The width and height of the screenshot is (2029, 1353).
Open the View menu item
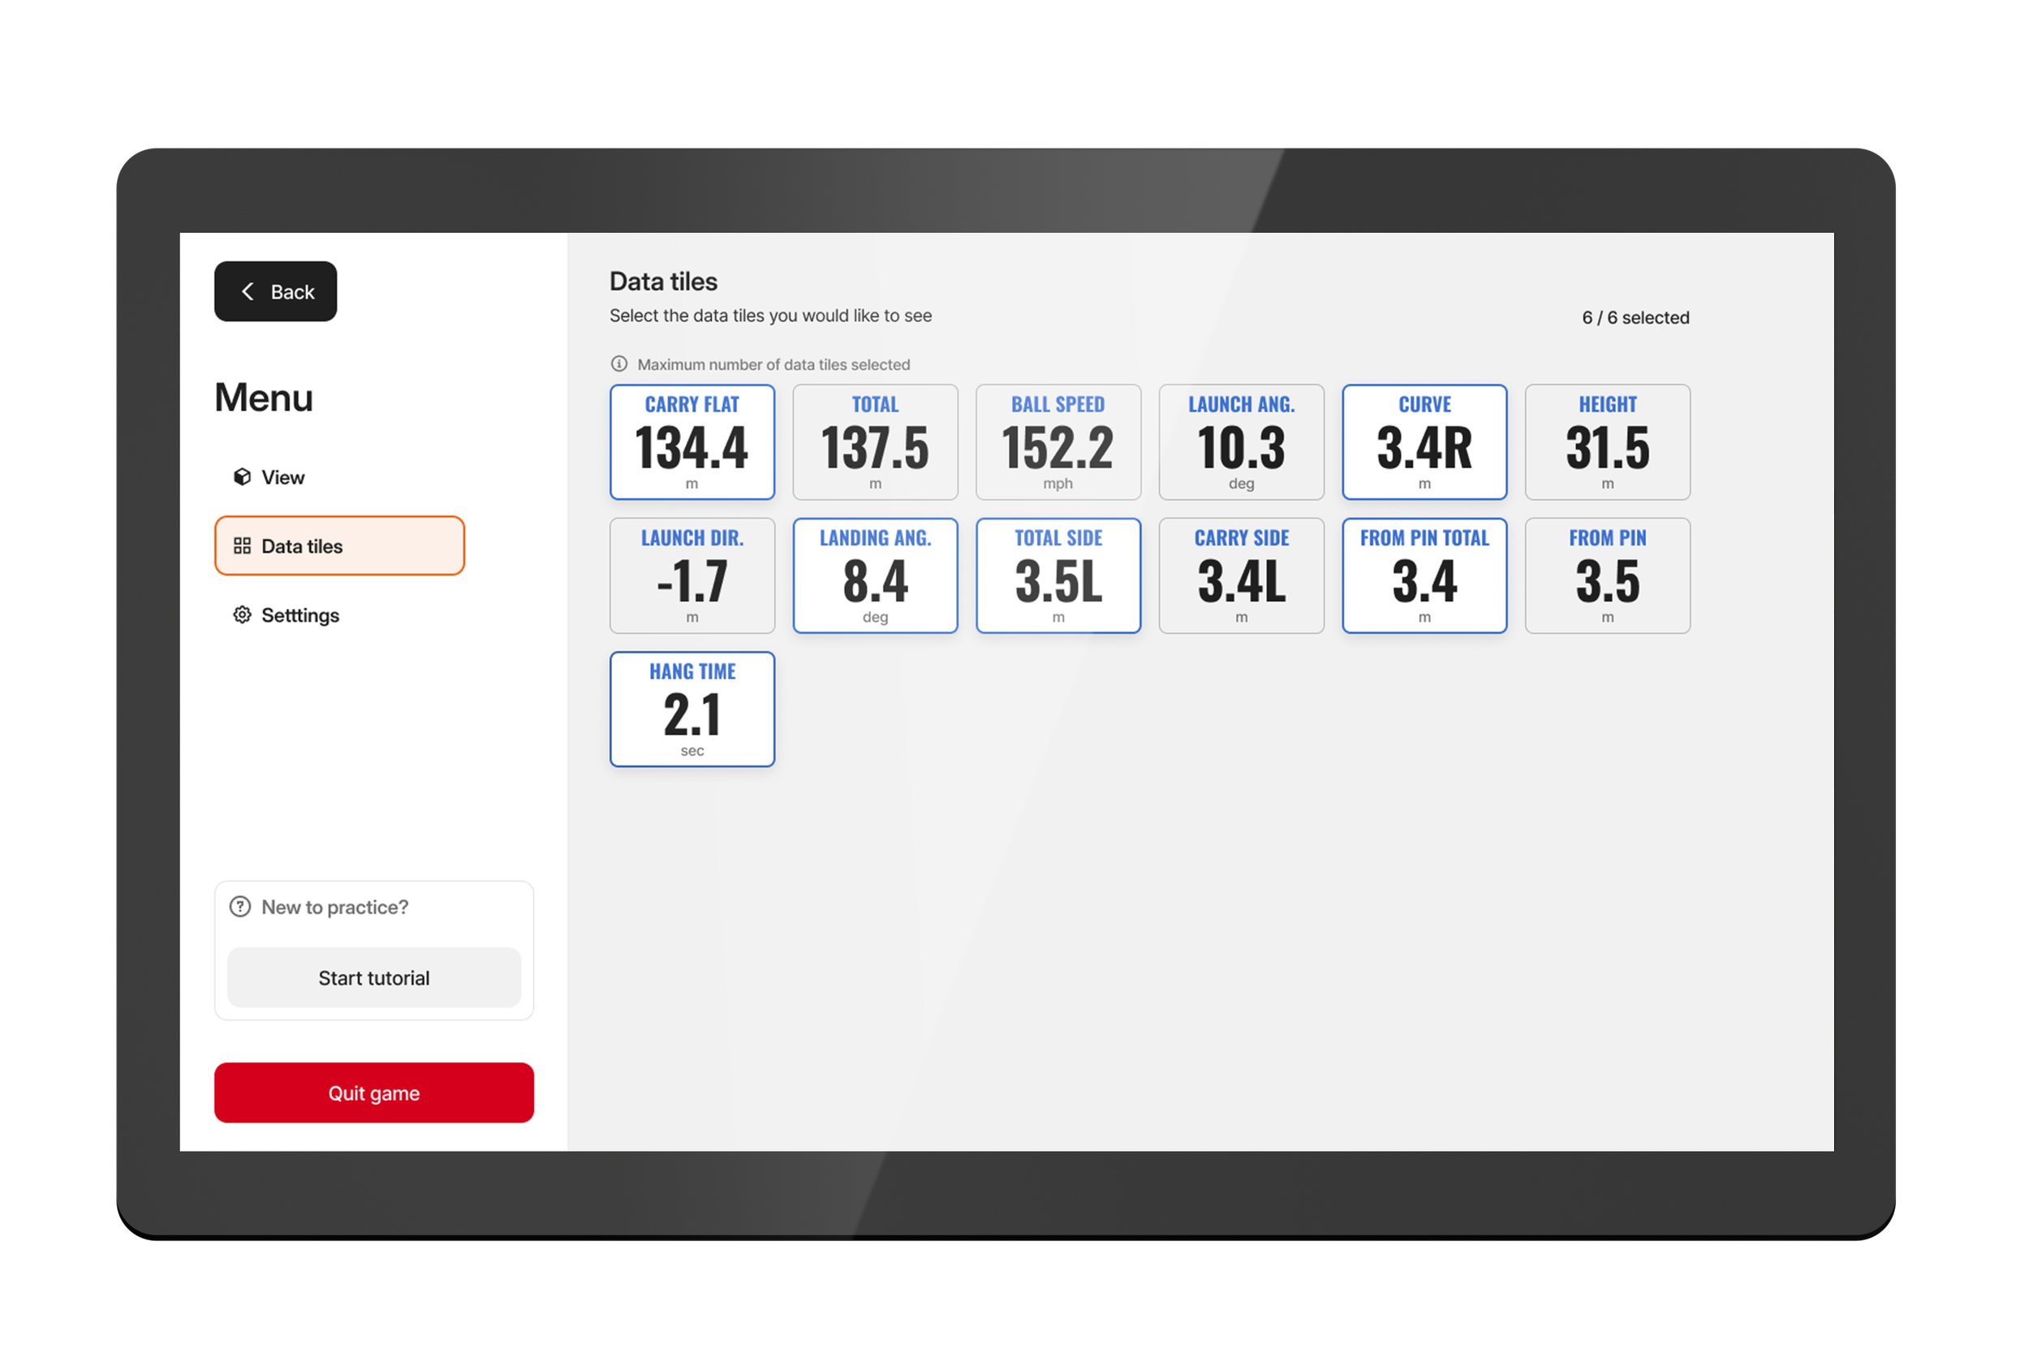pos(282,477)
